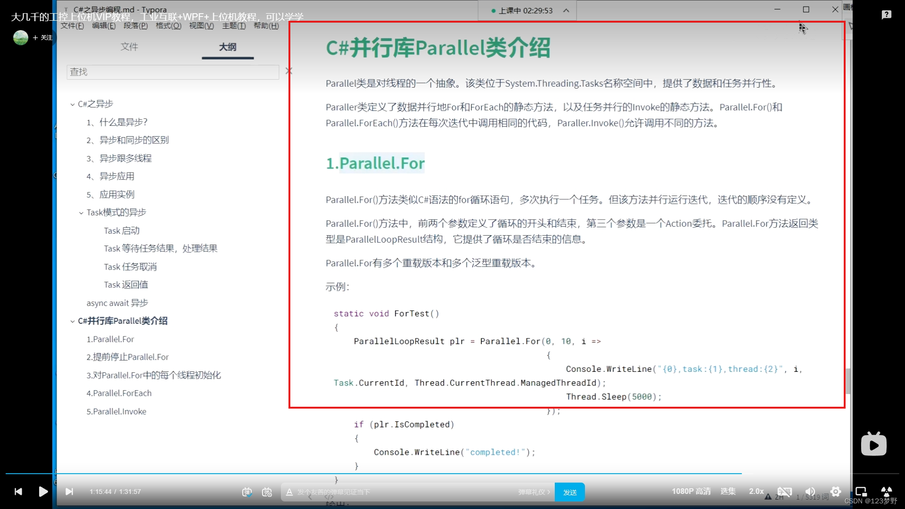This screenshot has width=905, height=509.
Task: Skip to the previous video
Action: coord(18,492)
